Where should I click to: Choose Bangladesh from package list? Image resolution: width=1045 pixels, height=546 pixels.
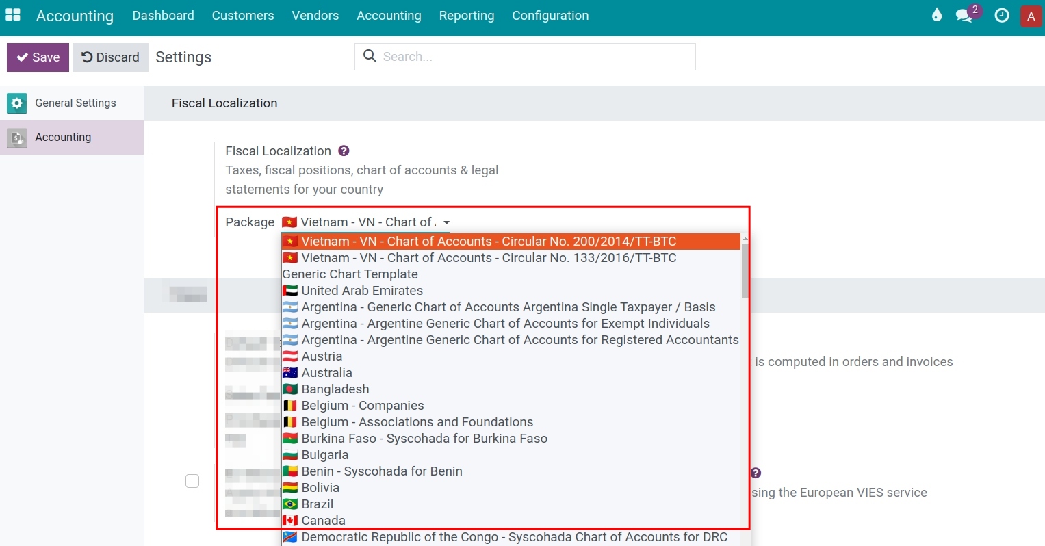(511, 389)
